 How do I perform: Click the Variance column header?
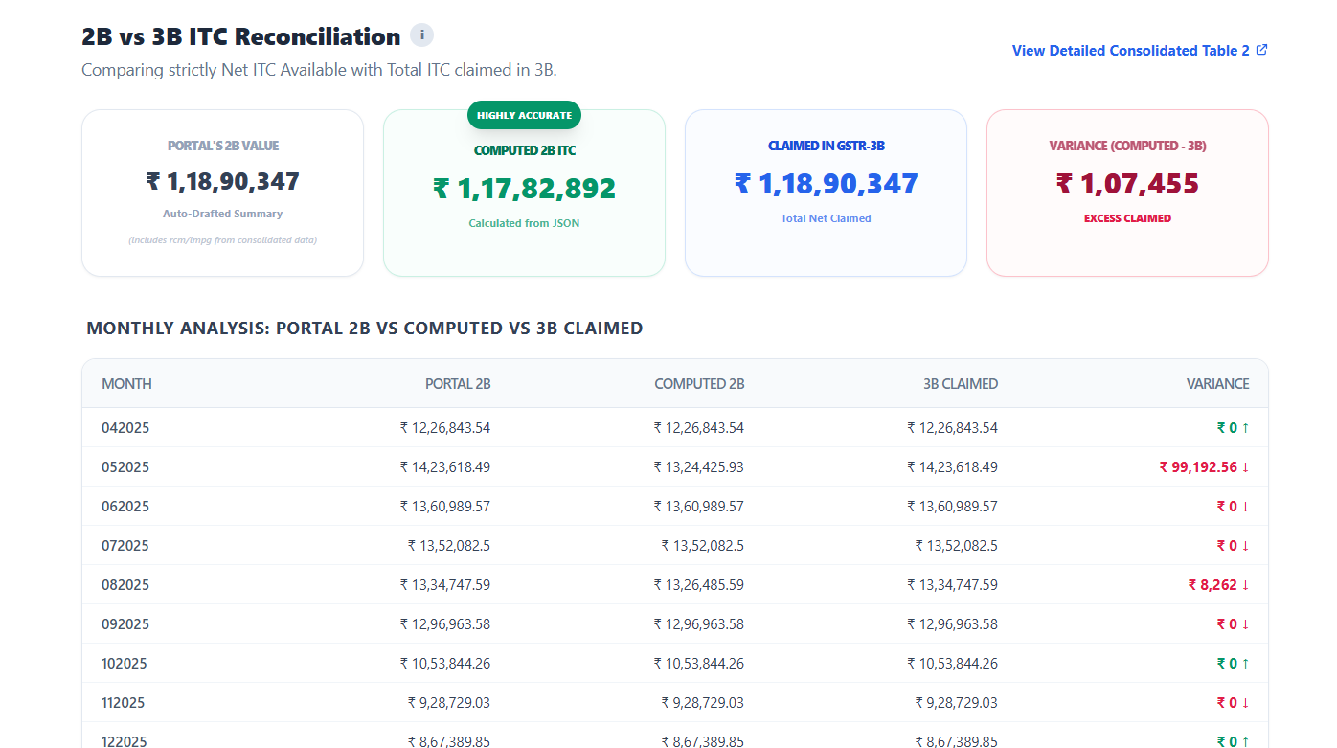pyautogui.click(x=1217, y=384)
